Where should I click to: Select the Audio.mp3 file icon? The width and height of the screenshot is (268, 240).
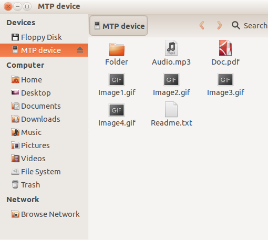(x=171, y=48)
